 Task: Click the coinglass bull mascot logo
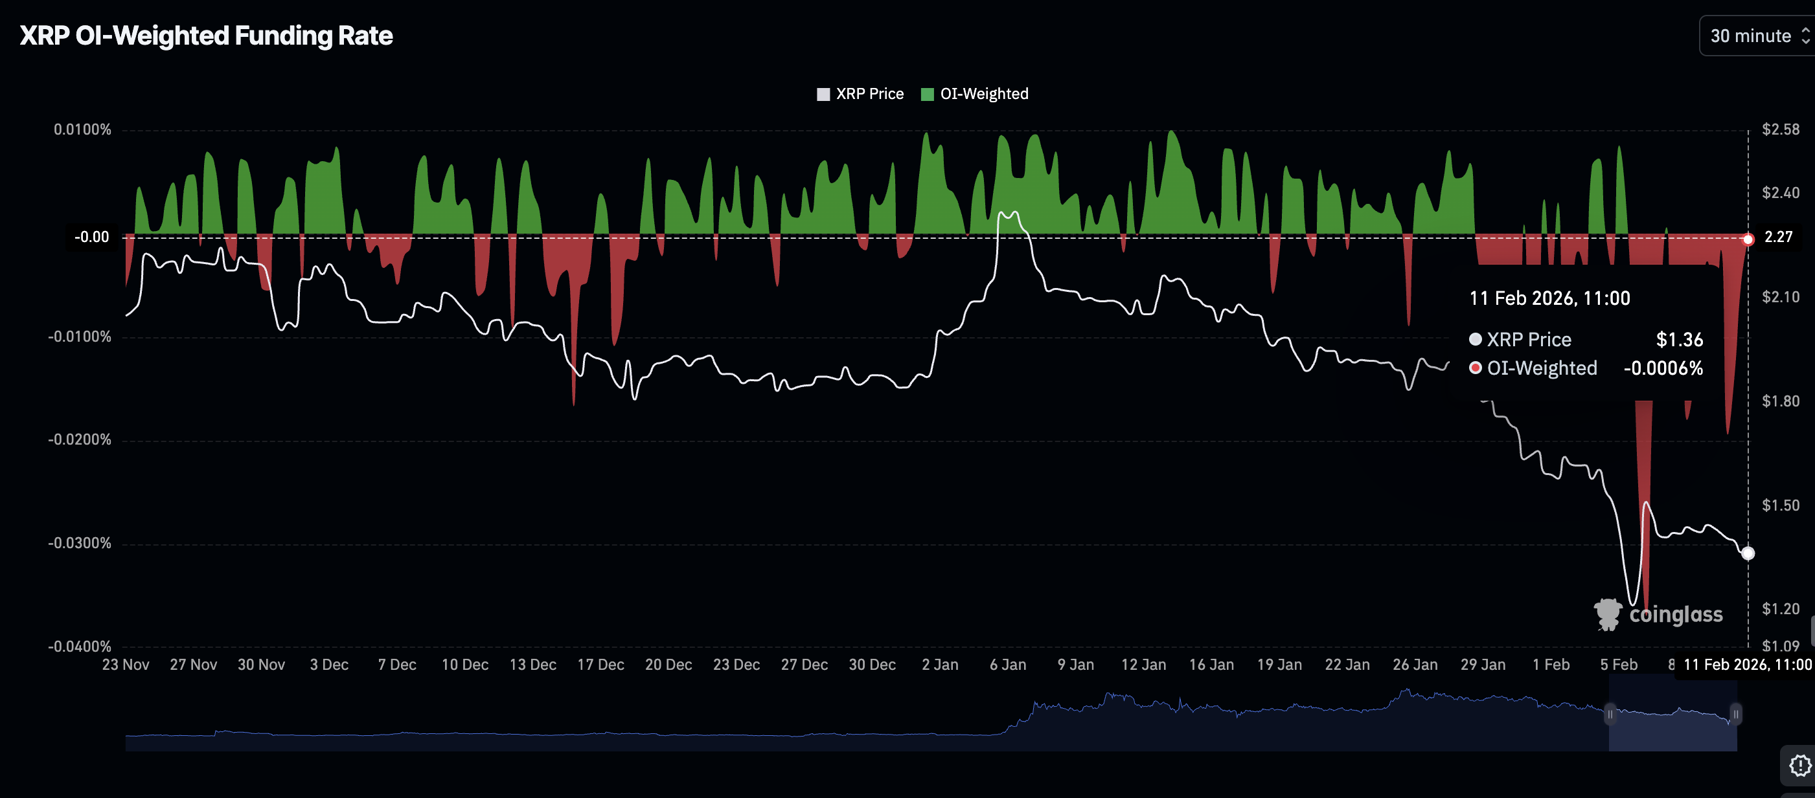click(1608, 614)
